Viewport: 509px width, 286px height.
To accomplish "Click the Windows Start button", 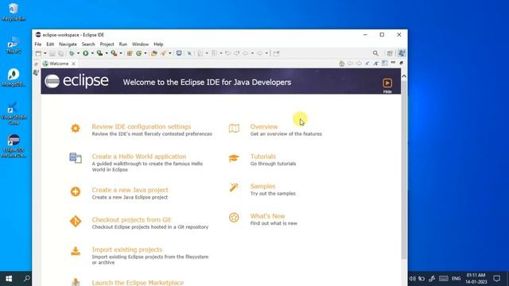I will (9, 279).
